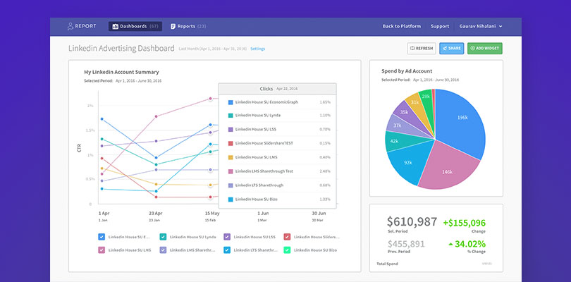The height and width of the screenshot is (282, 571).
Task: Uncheck Linkedin House SU LSS legend checkbox
Action: [x=227, y=237]
